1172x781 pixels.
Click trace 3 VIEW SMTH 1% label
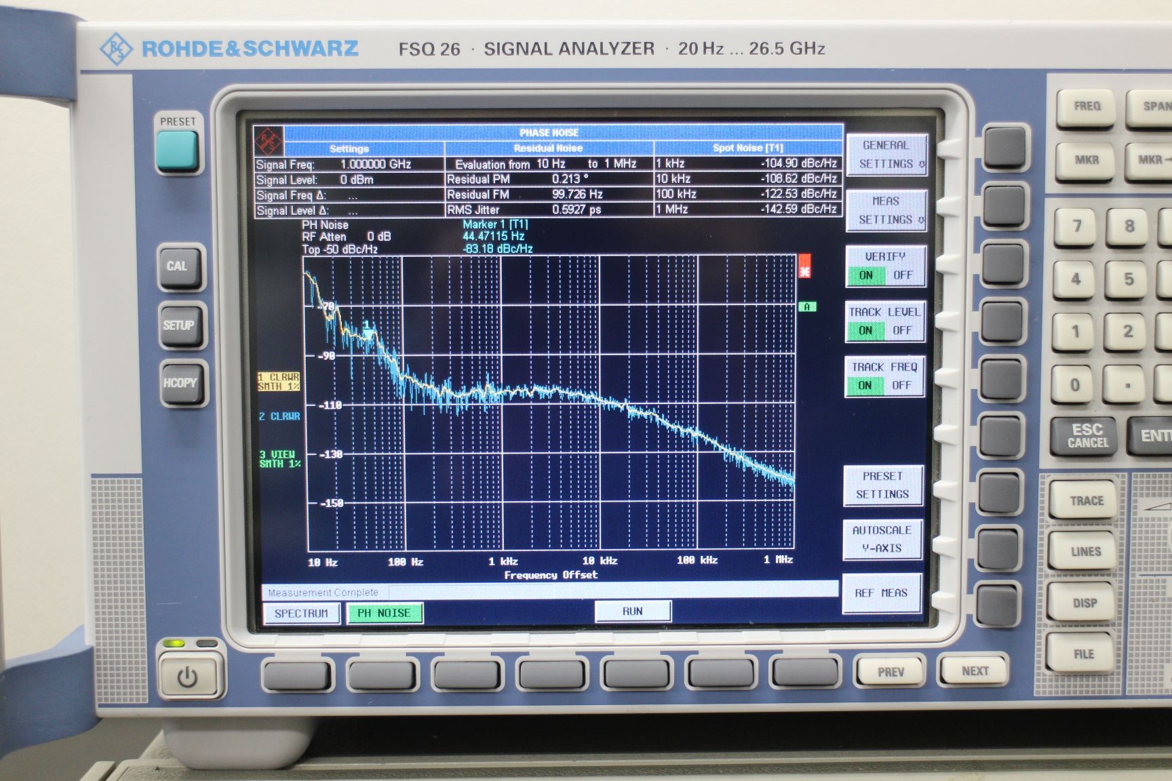click(x=279, y=459)
